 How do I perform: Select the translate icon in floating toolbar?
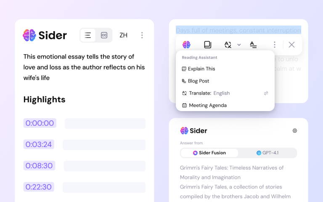pyautogui.click(x=228, y=45)
